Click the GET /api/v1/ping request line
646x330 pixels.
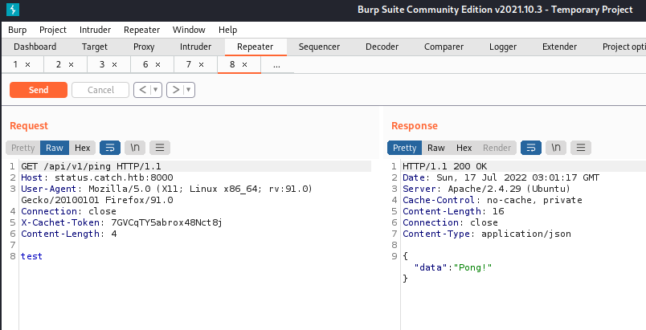click(x=91, y=166)
